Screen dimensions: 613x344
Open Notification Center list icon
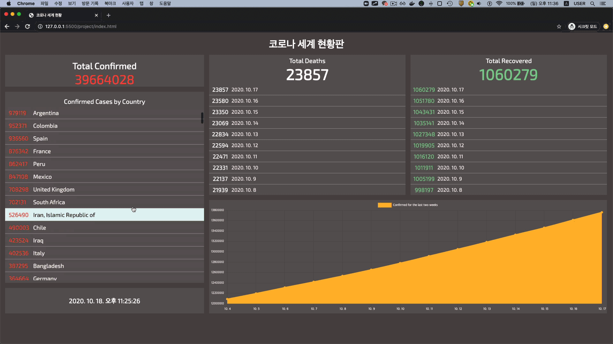602,4
